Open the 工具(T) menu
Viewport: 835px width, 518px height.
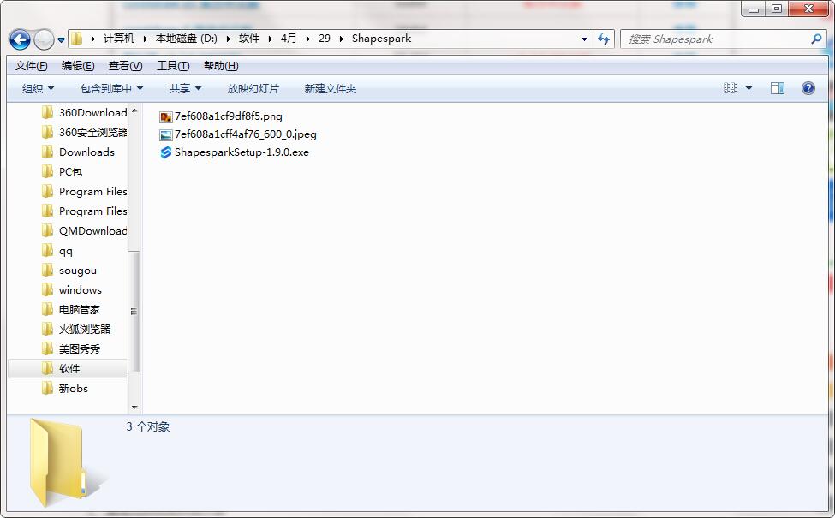coord(173,65)
